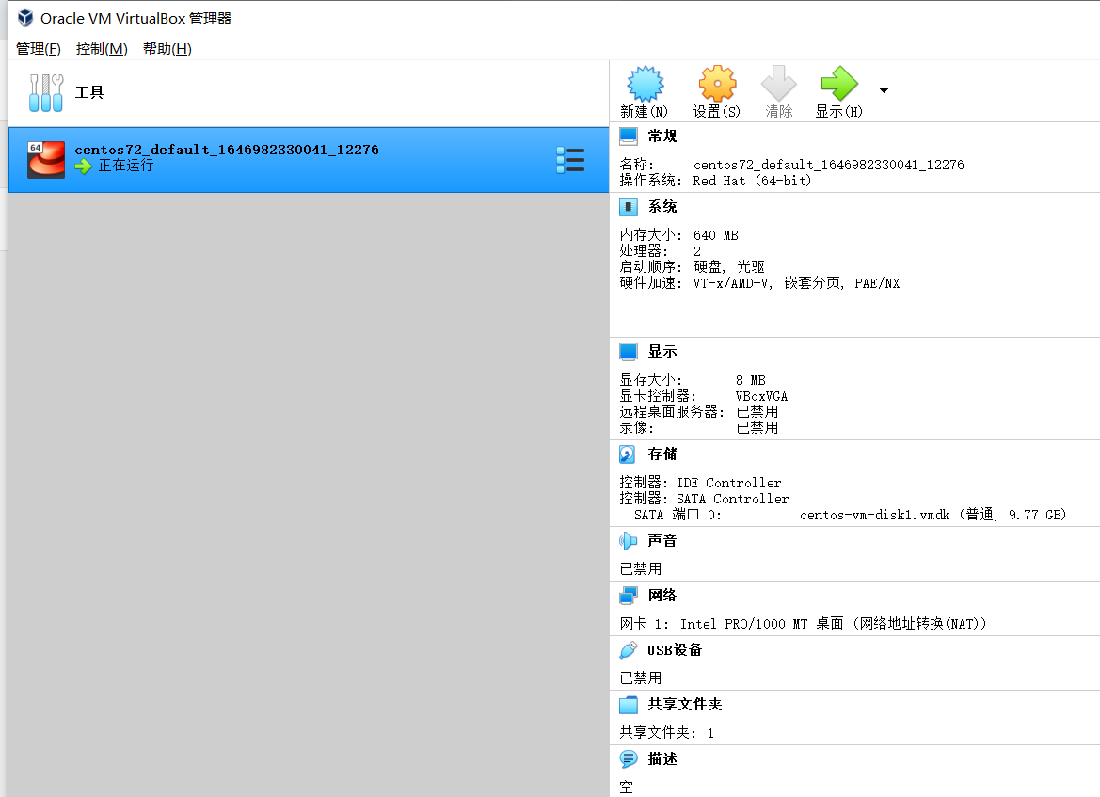Click the 描述 description section icon
The height and width of the screenshot is (797, 1100).
[x=627, y=759]
